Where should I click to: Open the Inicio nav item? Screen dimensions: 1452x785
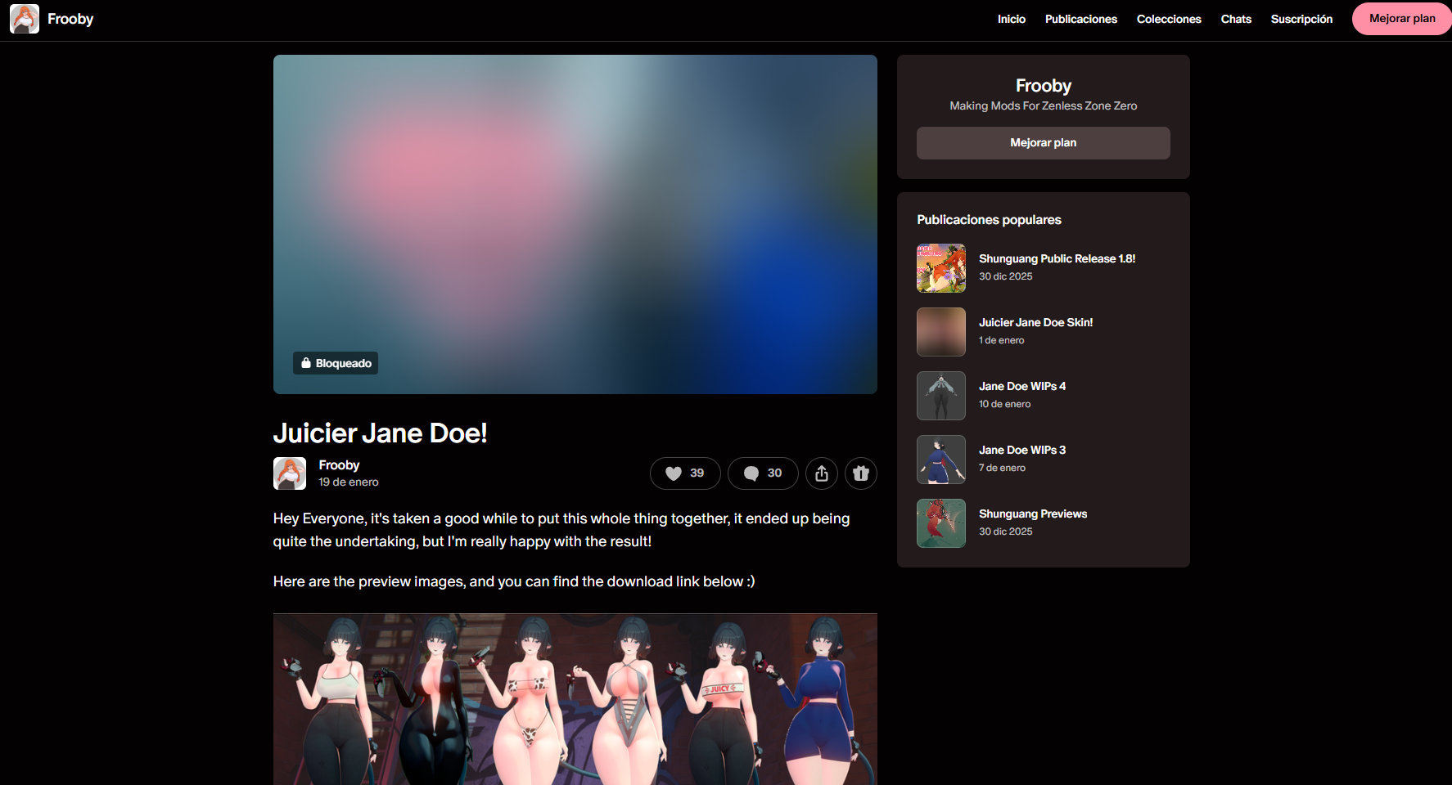pyautogui.click(x=1012, y=19)
